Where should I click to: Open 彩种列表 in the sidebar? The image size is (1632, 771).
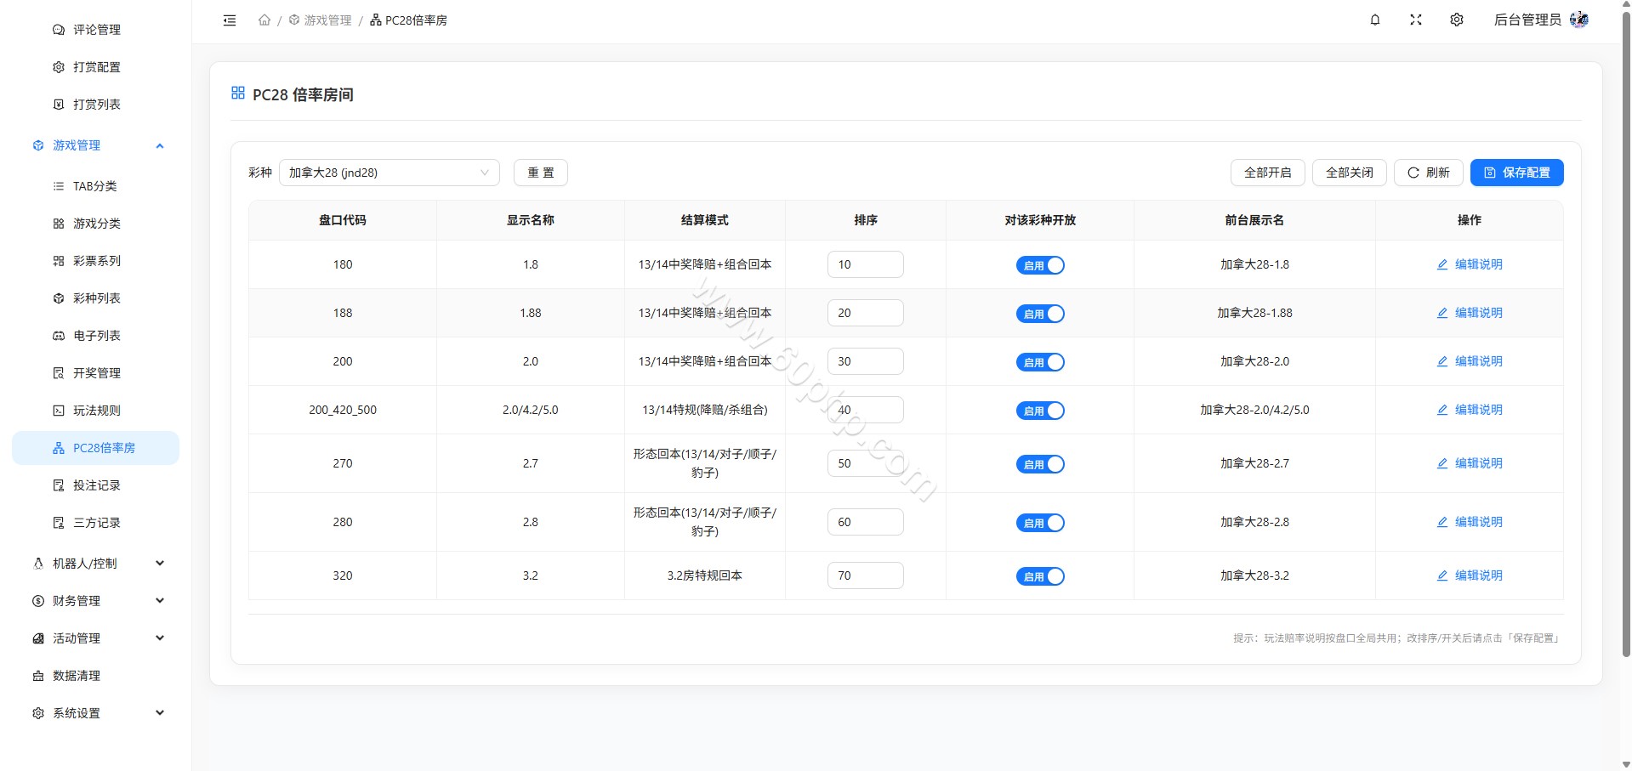point(97,298)
